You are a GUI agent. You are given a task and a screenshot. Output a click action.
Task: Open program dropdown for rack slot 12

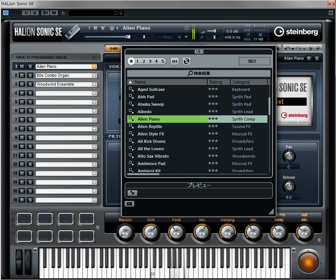click(94, 164)
